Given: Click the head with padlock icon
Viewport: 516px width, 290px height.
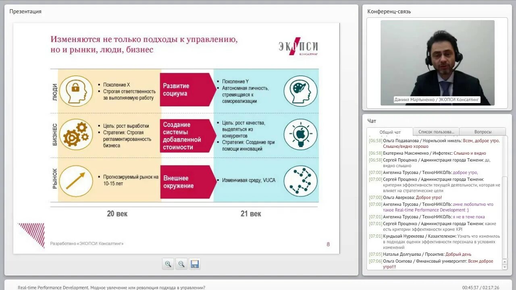Looking at the screenshot, I should point(76,91).
